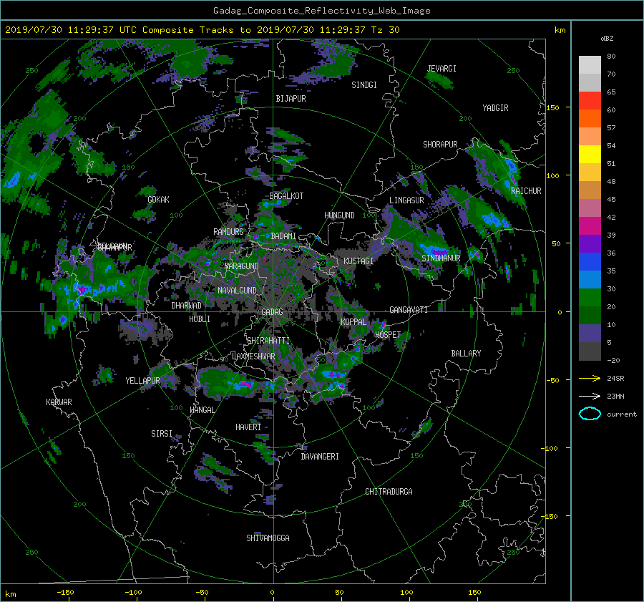Click the HAVERI label
Screen dimensions: 644x602
pos(248,427)
